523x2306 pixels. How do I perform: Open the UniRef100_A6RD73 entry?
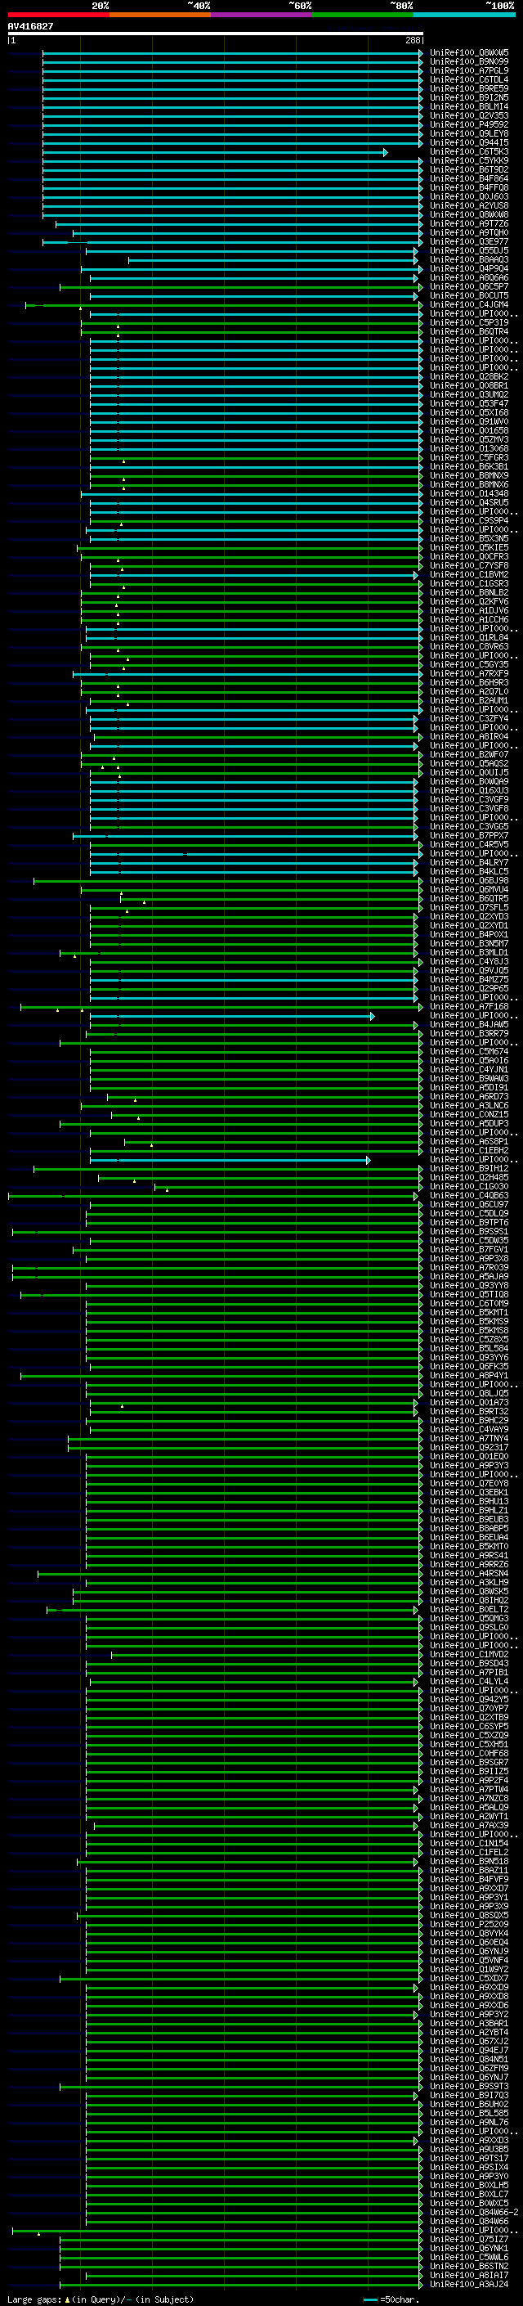click(469, 1097)
